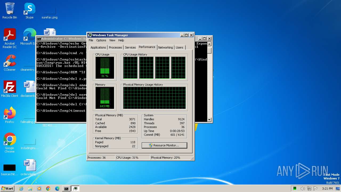Click Internet Explorer taskbar icon
The height and width of the screenshot is (192, 341).
click(x=21, y=189)
